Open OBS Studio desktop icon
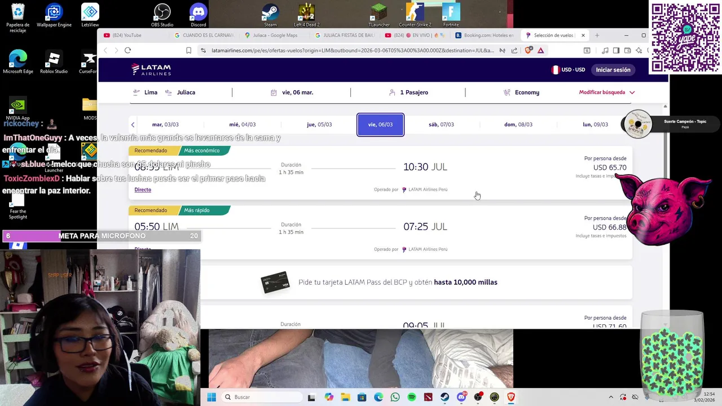 [x=162, y=16]
